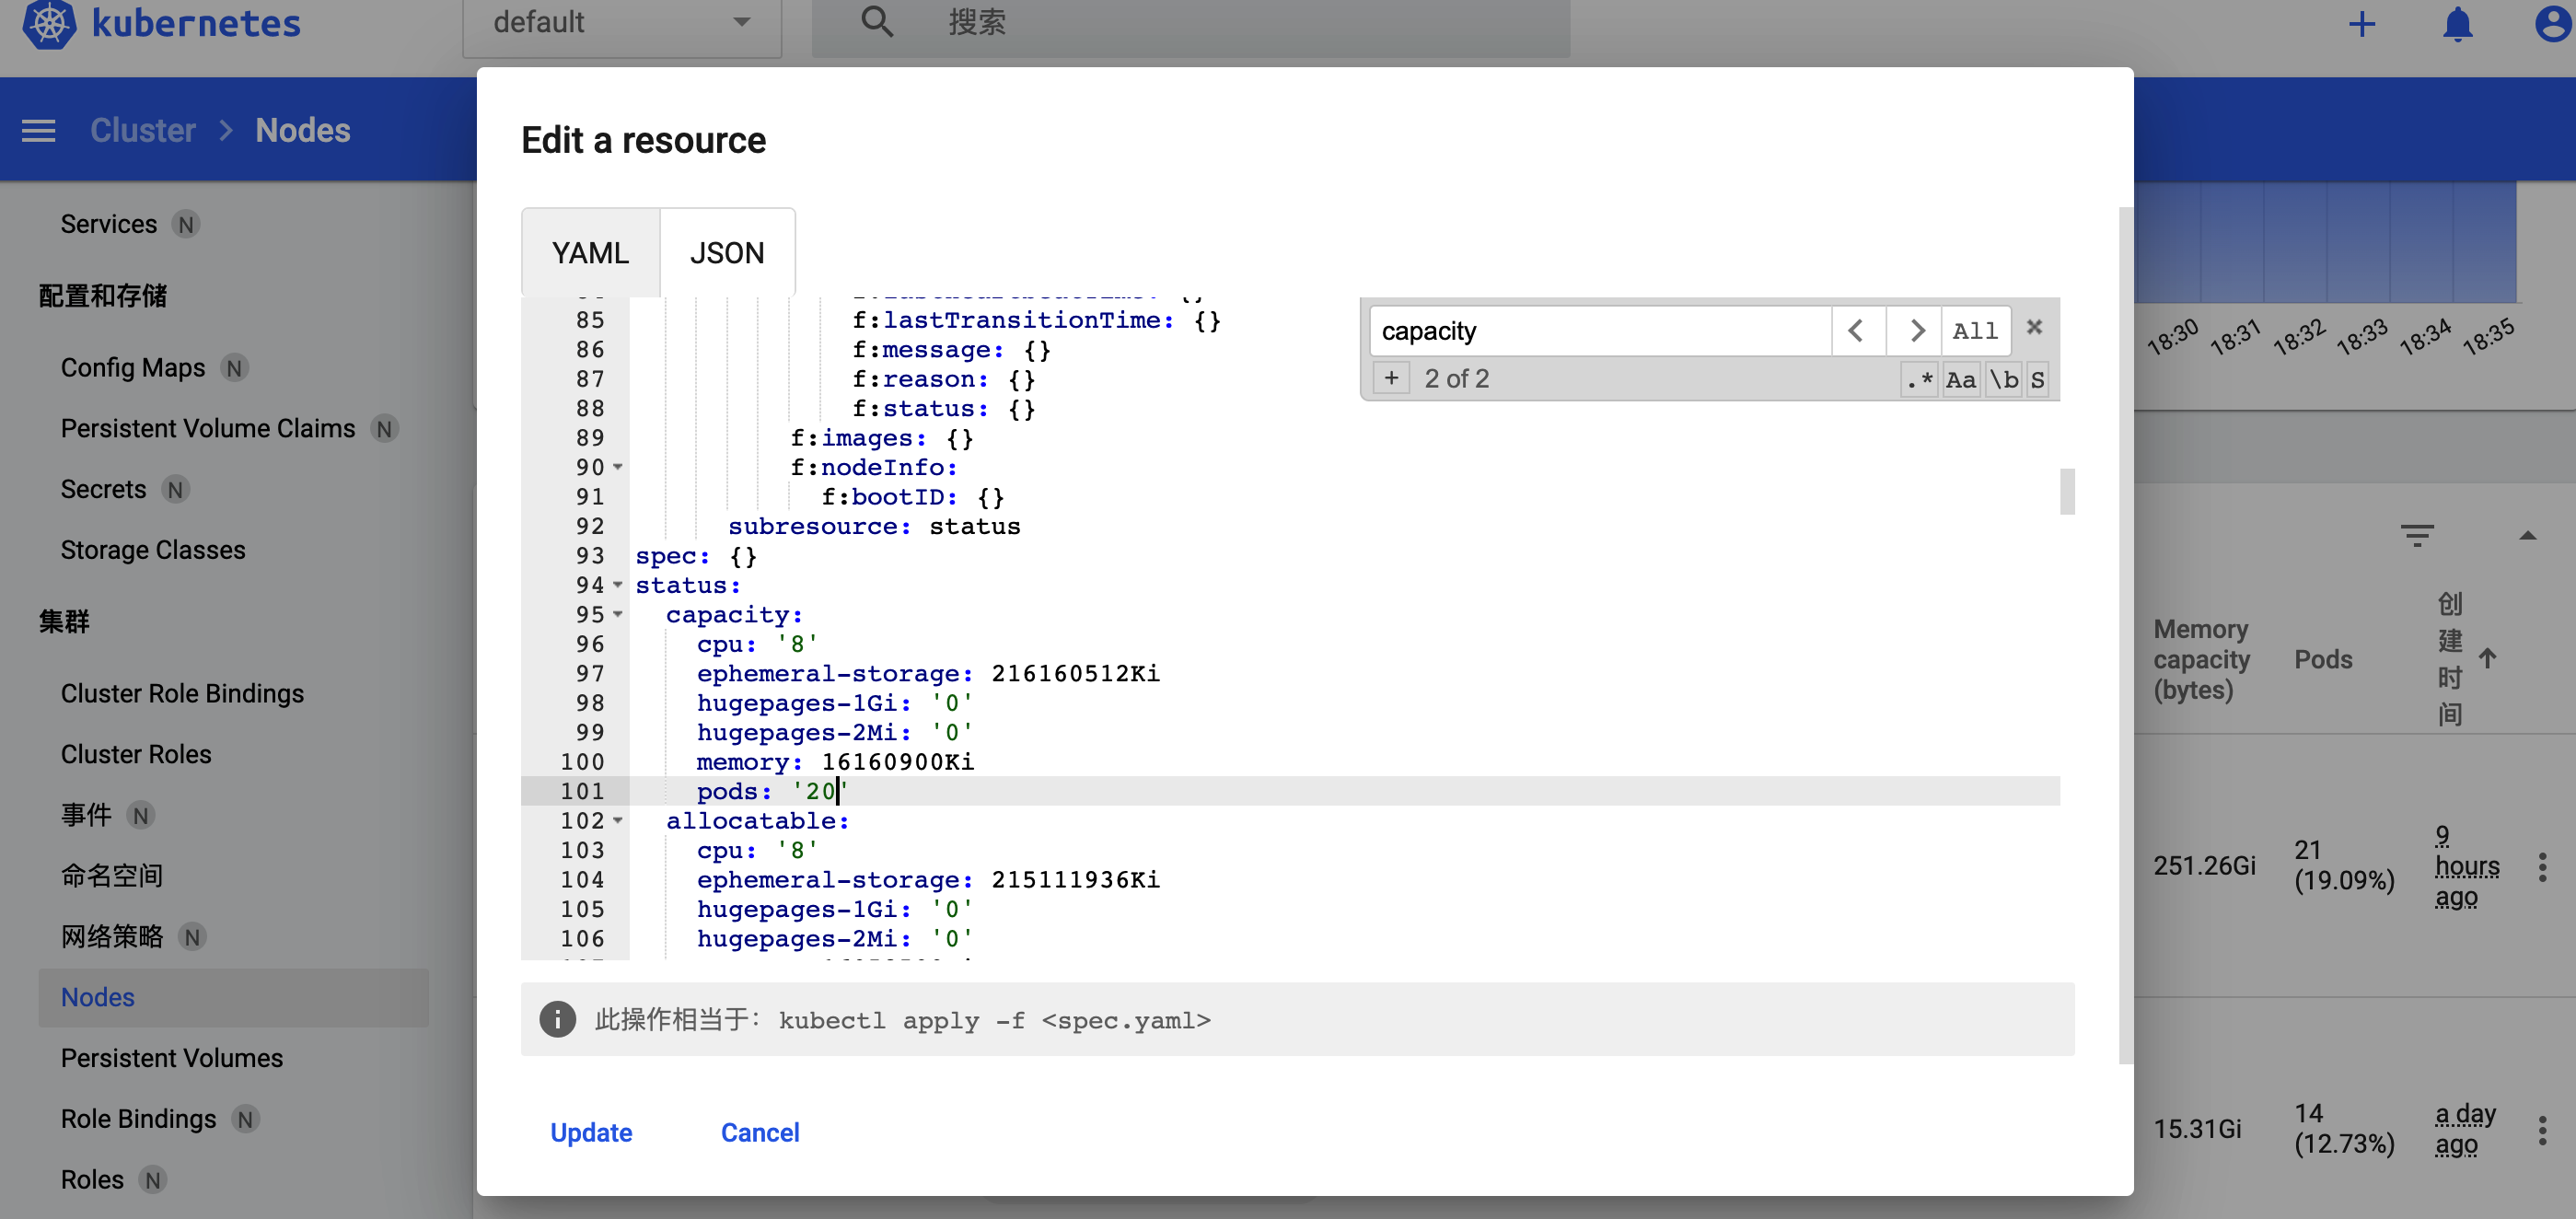Click '9 hours ago' timestamp link
The height and width of the screenshot is (1219, 2576).
(x=2466, y=866)
